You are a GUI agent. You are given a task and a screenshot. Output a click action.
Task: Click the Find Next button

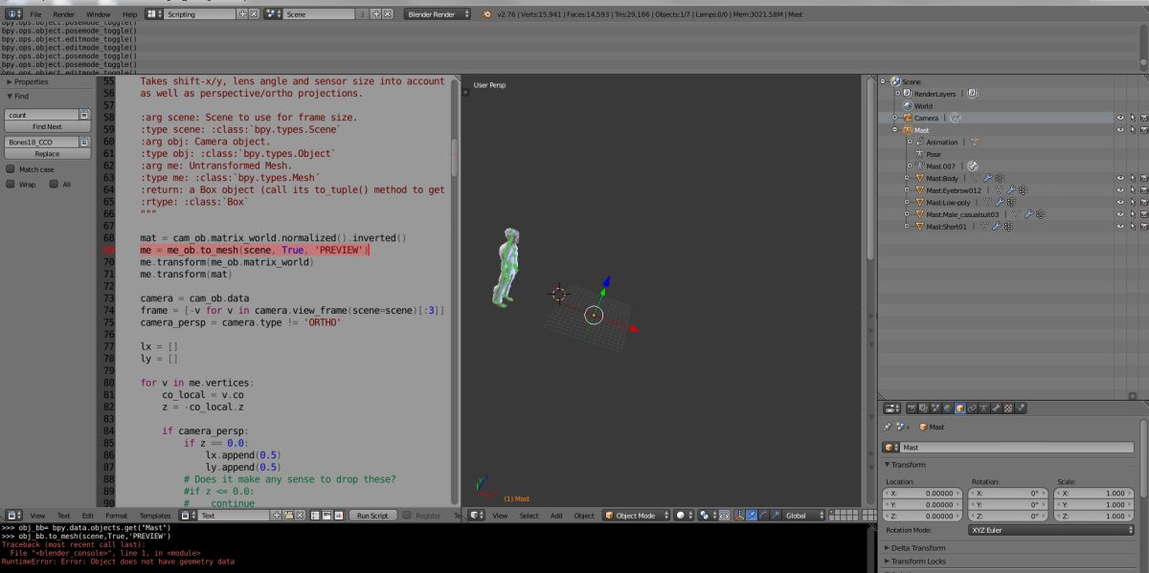[47, 126]
